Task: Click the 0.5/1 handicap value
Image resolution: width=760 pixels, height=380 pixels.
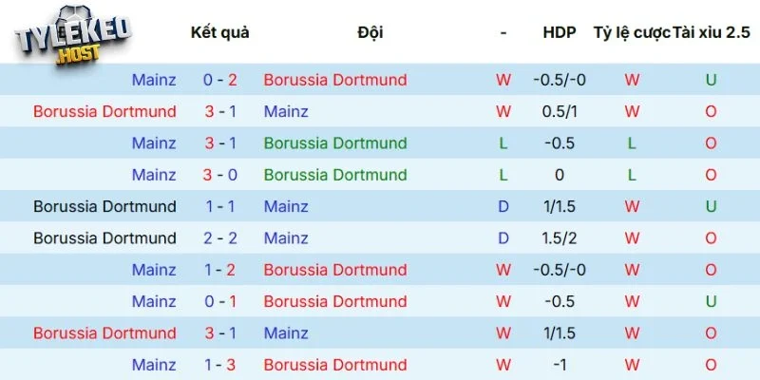Action: (560, 111)
